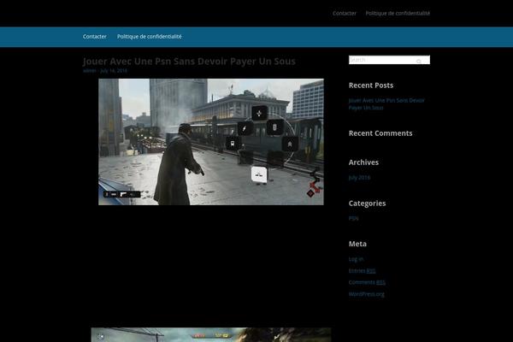Click the Archives heading
This screenshot has height=342, width=513.
[363, 162]
